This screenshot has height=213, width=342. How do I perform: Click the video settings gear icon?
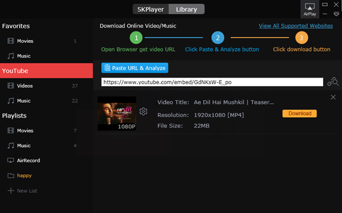click(143, 111)
